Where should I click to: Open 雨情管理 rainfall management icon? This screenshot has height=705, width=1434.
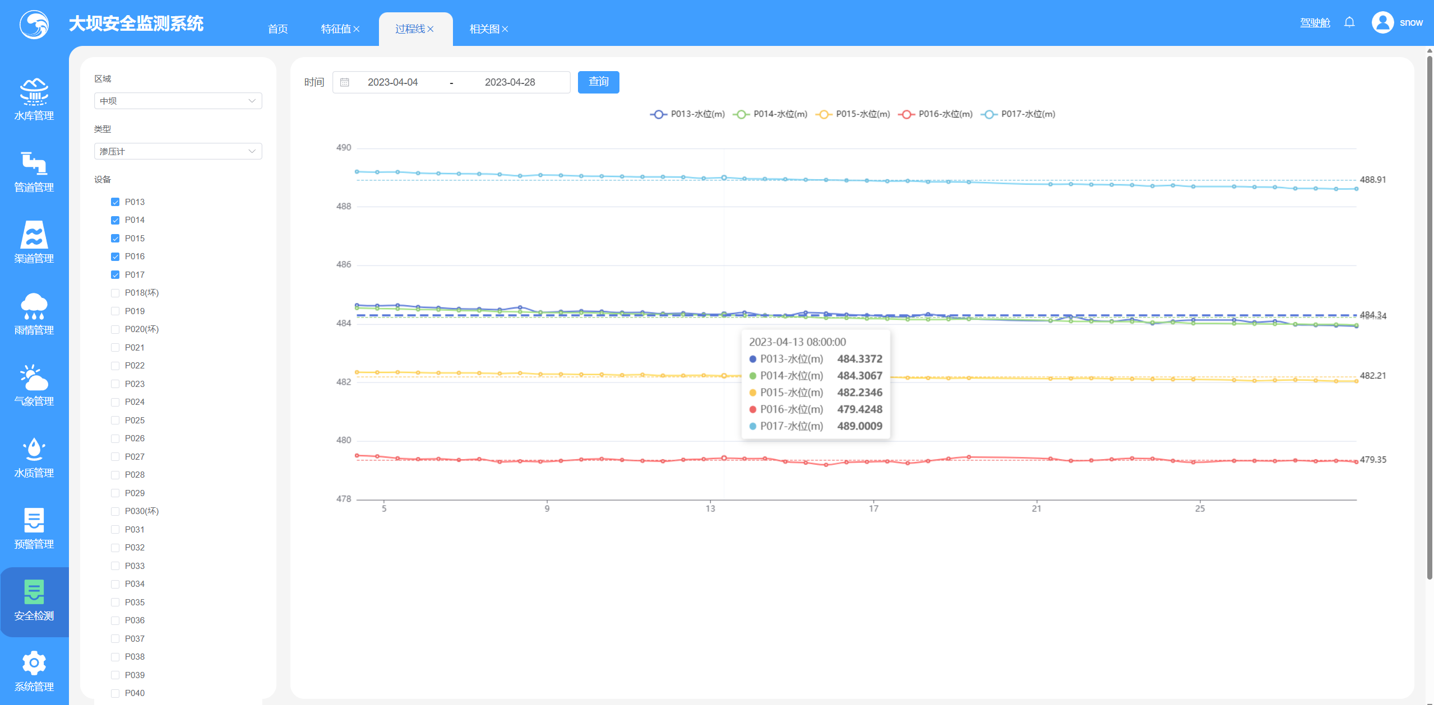(x=34, y=306)
